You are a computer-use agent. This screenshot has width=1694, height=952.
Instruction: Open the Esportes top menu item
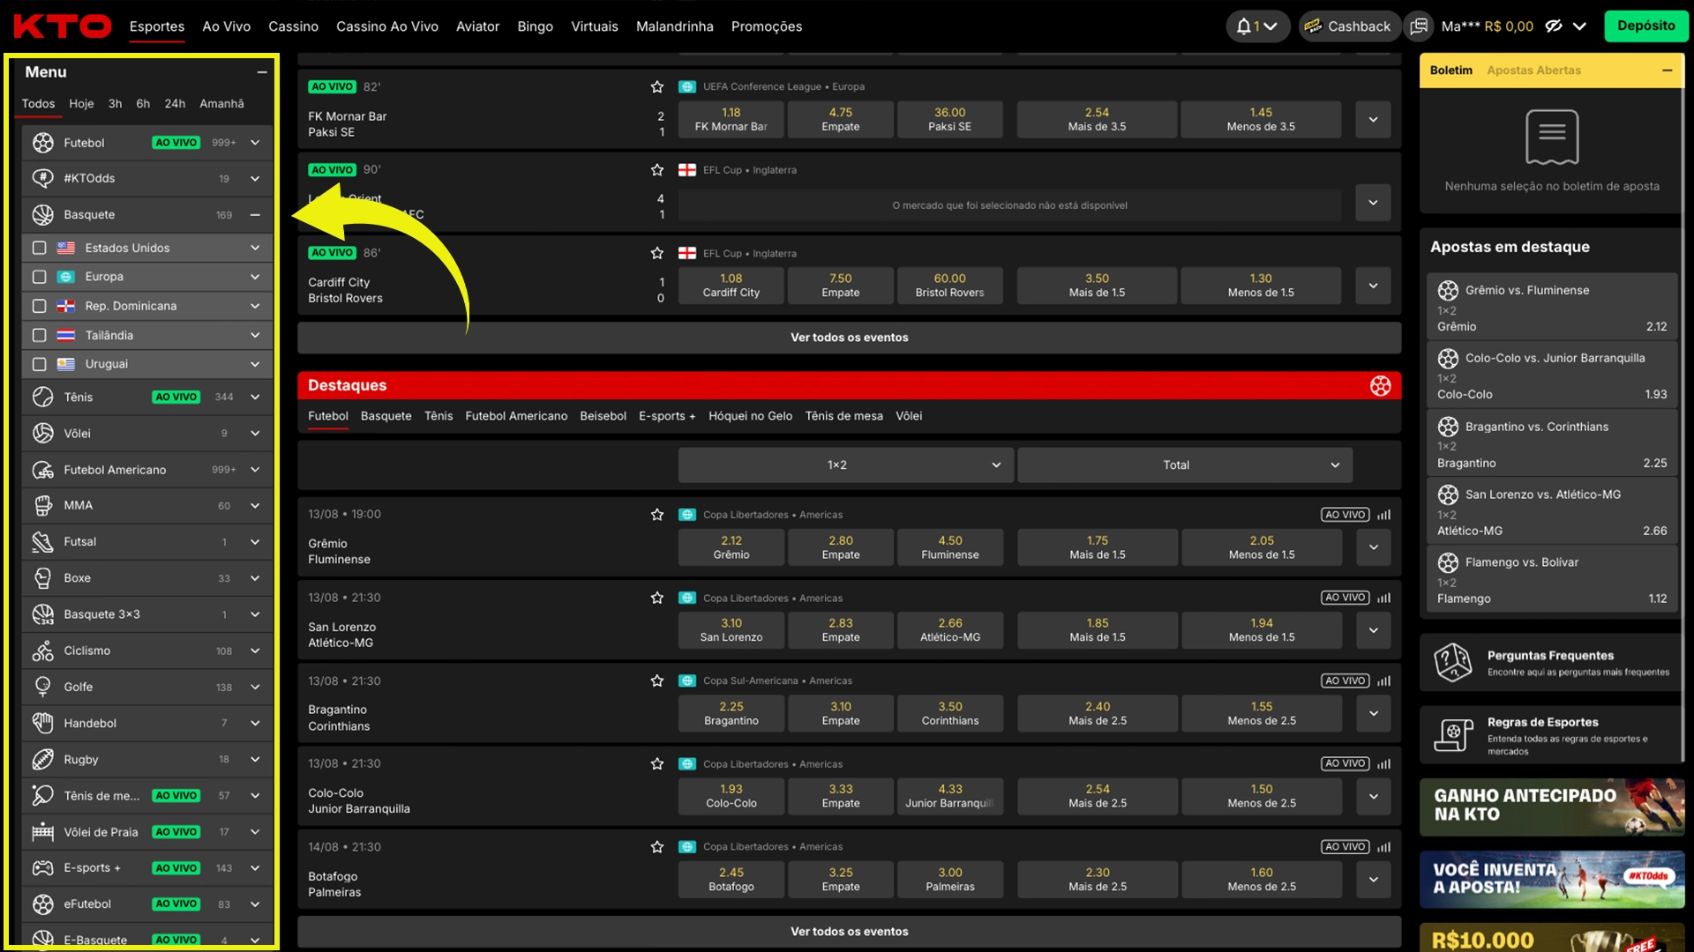(157, 26)
